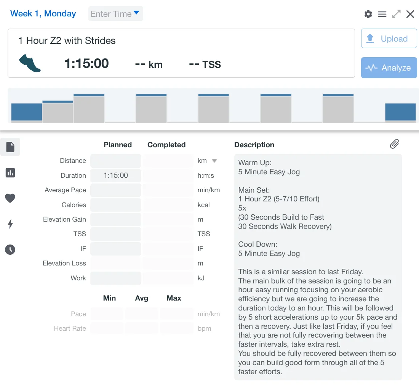Open the heart rate sidebar icon
Image resolution: width=419 pixels, height=386 pixels.
(x=10, y=198)
